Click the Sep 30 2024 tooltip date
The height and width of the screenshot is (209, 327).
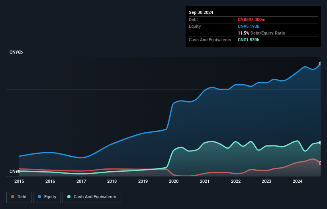(201, 12)
